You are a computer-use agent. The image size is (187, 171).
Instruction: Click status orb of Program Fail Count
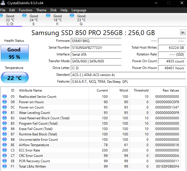coord(5,123)
